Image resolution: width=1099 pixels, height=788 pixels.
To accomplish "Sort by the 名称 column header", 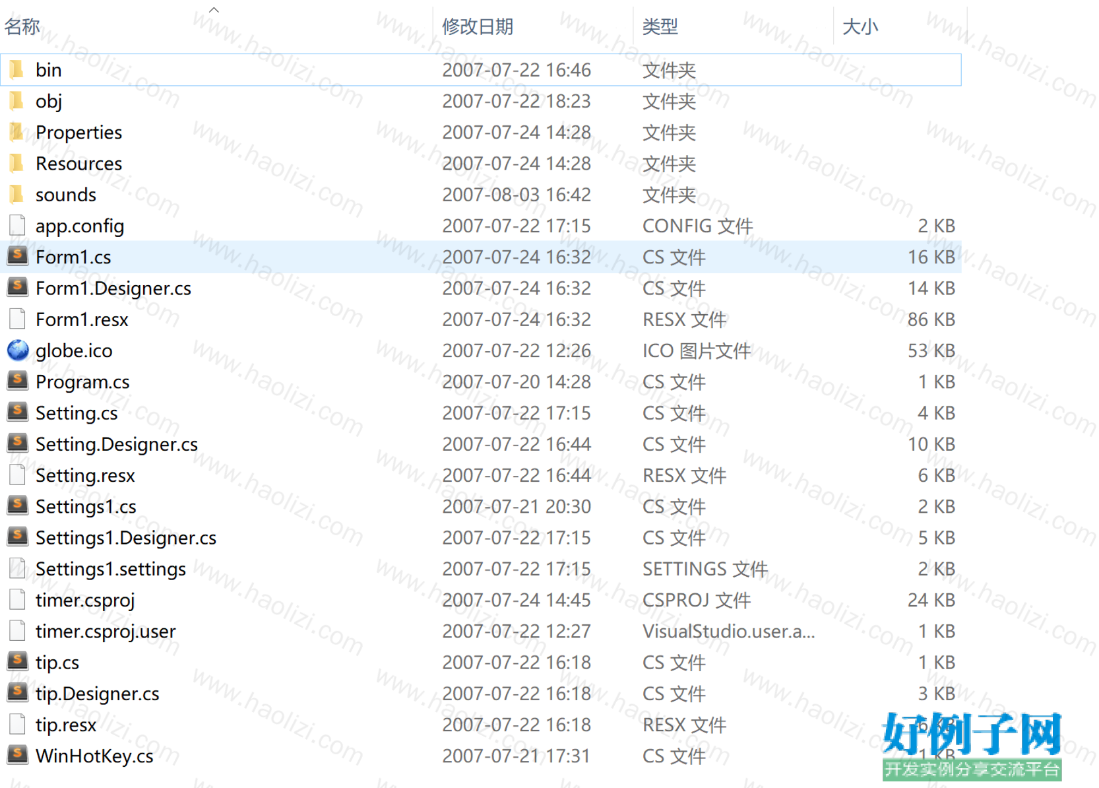I will point(22,26).
